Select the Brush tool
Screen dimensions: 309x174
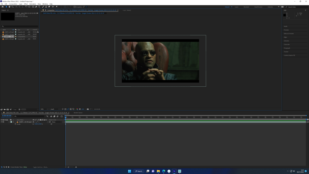pyautogui.click(x=43, y=7)
